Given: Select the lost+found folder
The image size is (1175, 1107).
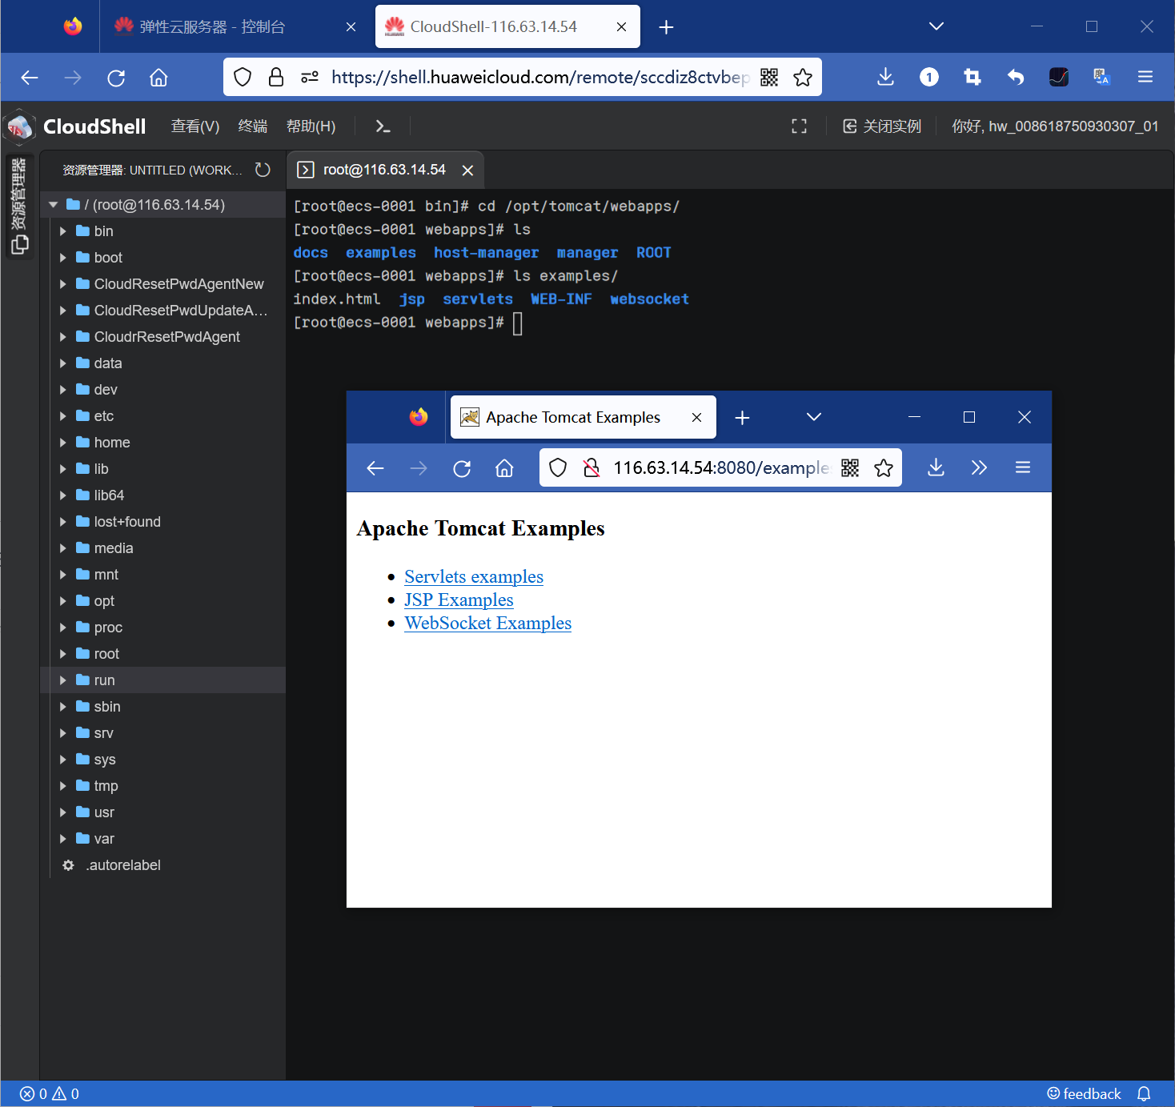Looking at the screenshot, I should [127, 522].
